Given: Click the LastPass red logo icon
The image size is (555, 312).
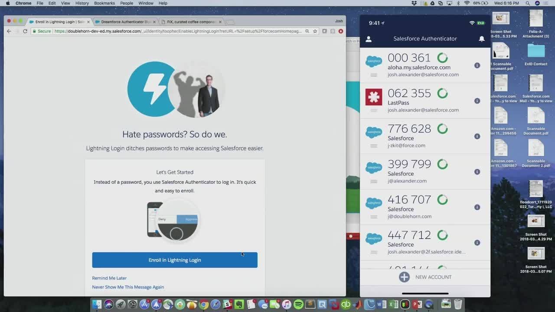Looking at the screenshot, I should point(374,97).
